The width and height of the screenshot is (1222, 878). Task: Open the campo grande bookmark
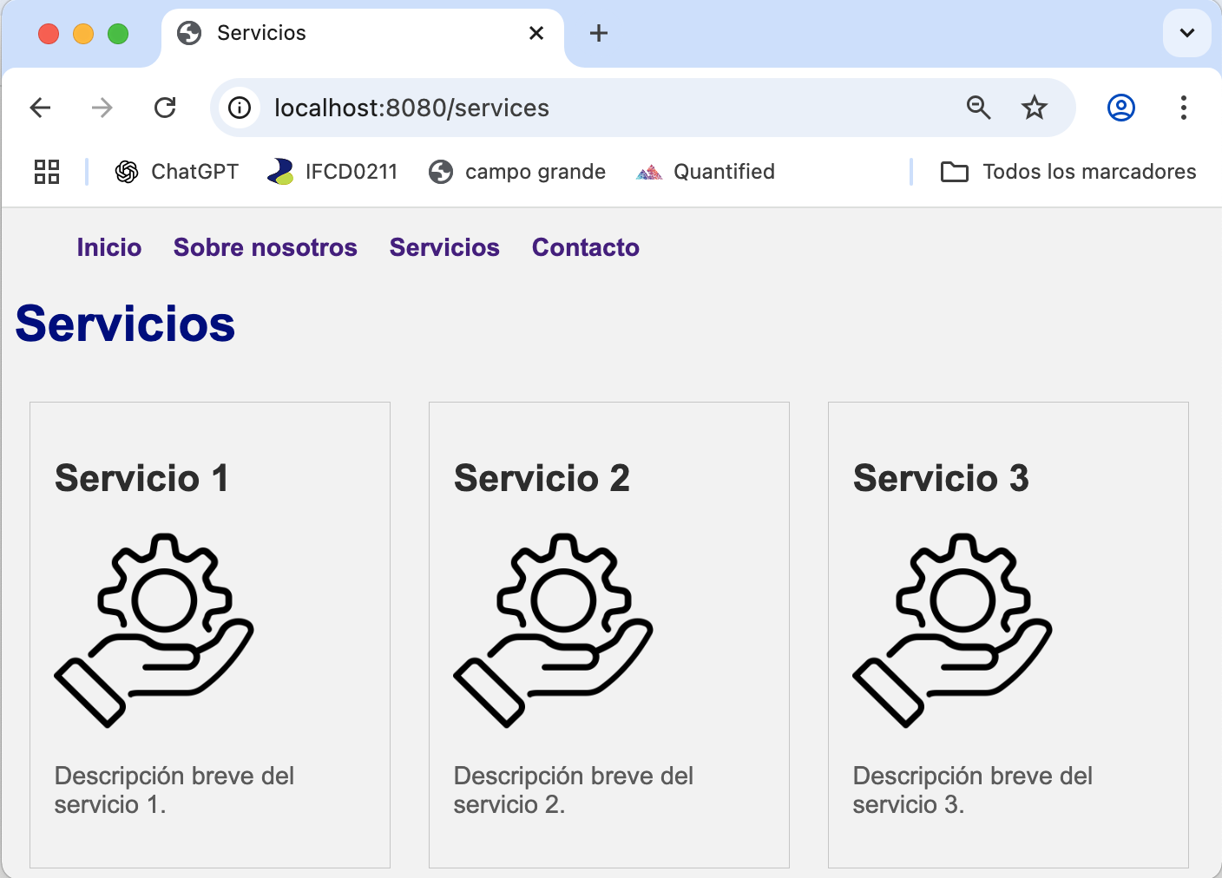517,171
